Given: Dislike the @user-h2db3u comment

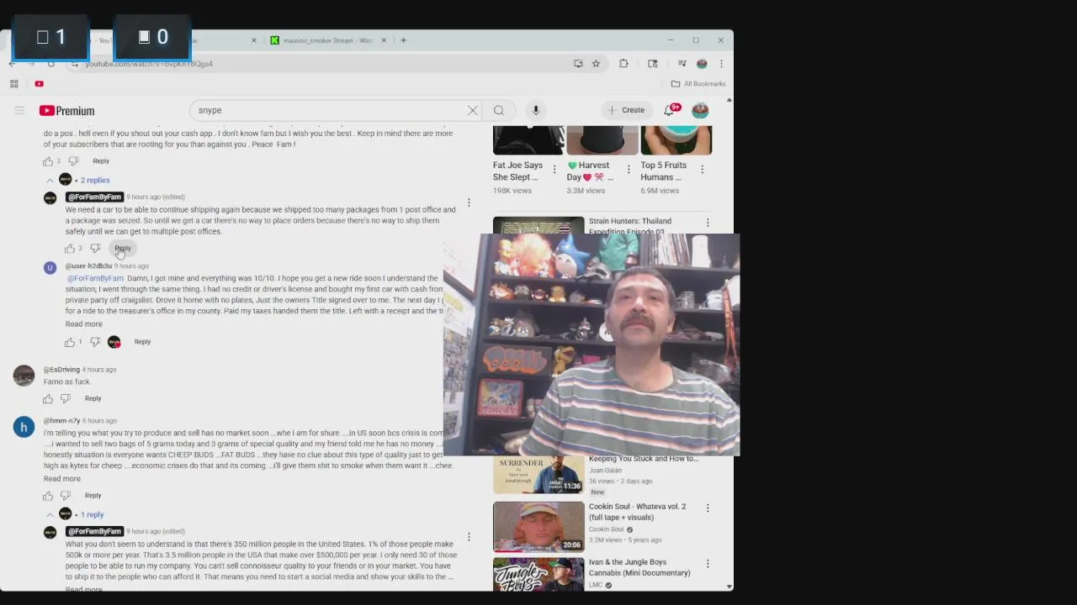Looking at the screenshot, I should pyautogui.click(x=95, y=342).
